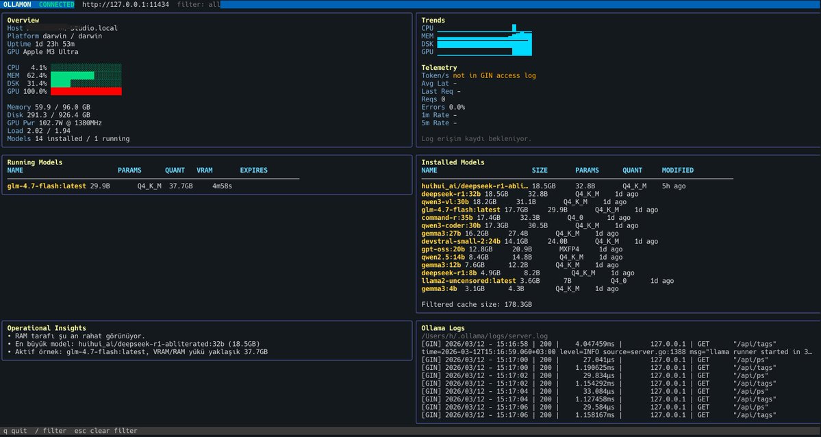Click the 'q quit' shortcut hint

point(15,431)
